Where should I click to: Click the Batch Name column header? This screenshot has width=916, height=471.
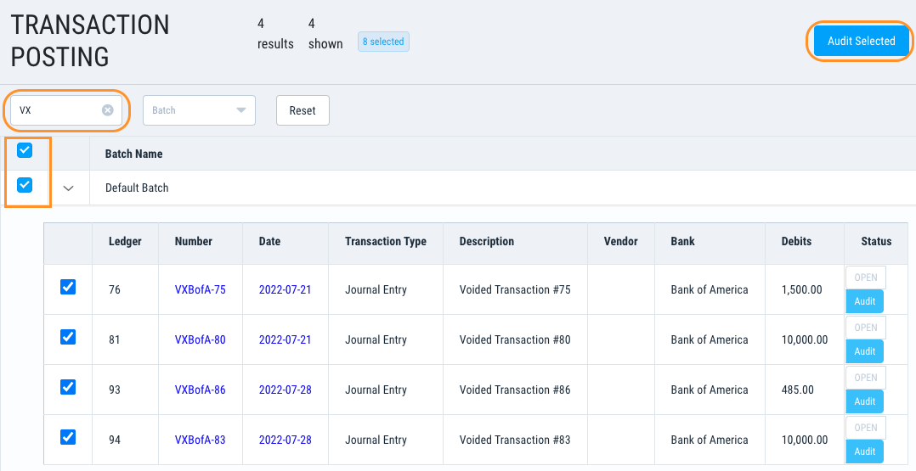[x=133, y=154]
